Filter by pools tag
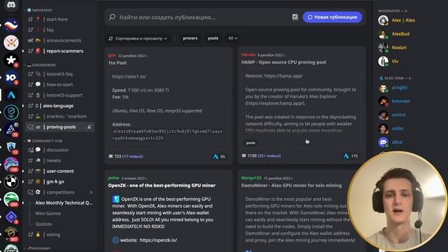 point(213,38)
